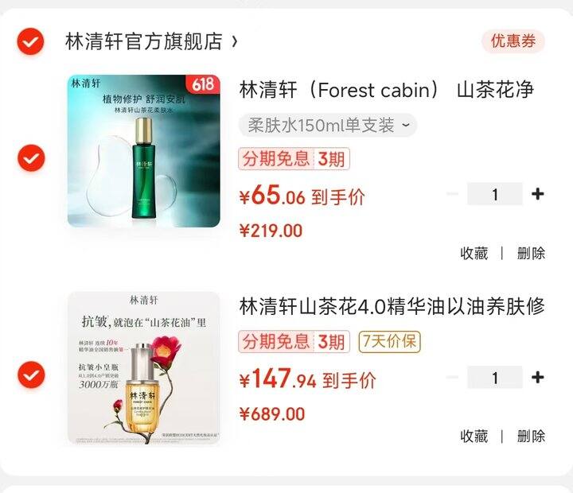Uncheck the 林清轩官方旗舰店 store checkbox

pyautogui.click(x=31, y=41)
